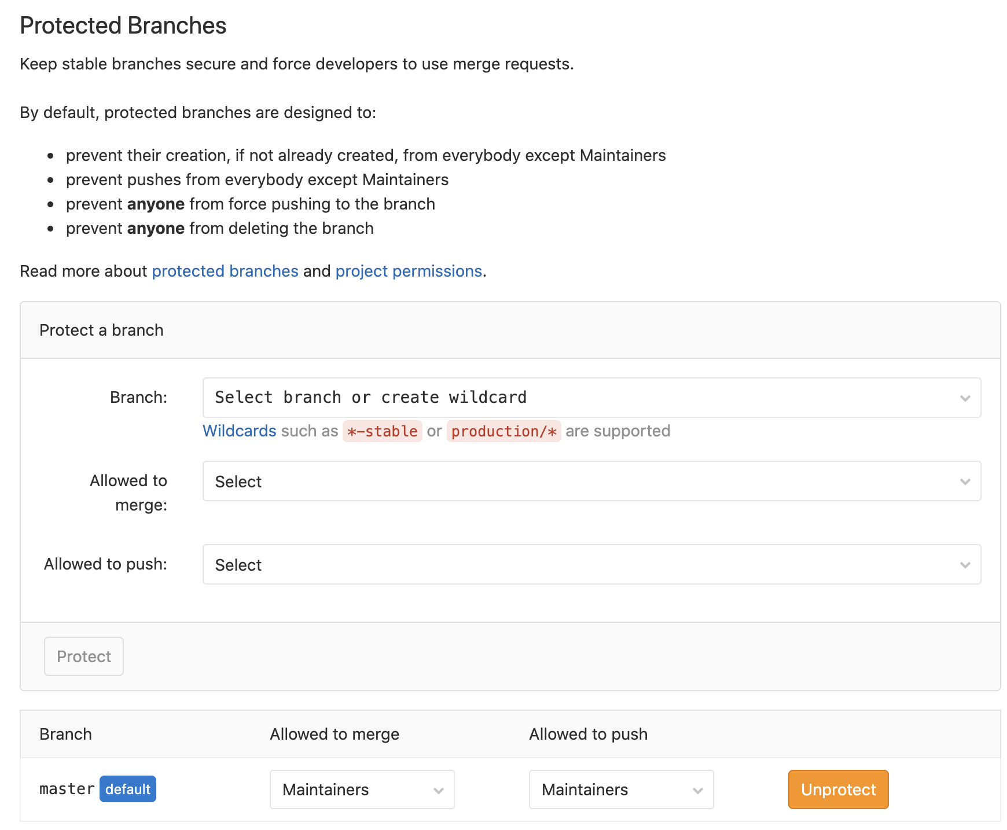Click the 'master' branch name
1007x830 pixels.
coord(67,789)
